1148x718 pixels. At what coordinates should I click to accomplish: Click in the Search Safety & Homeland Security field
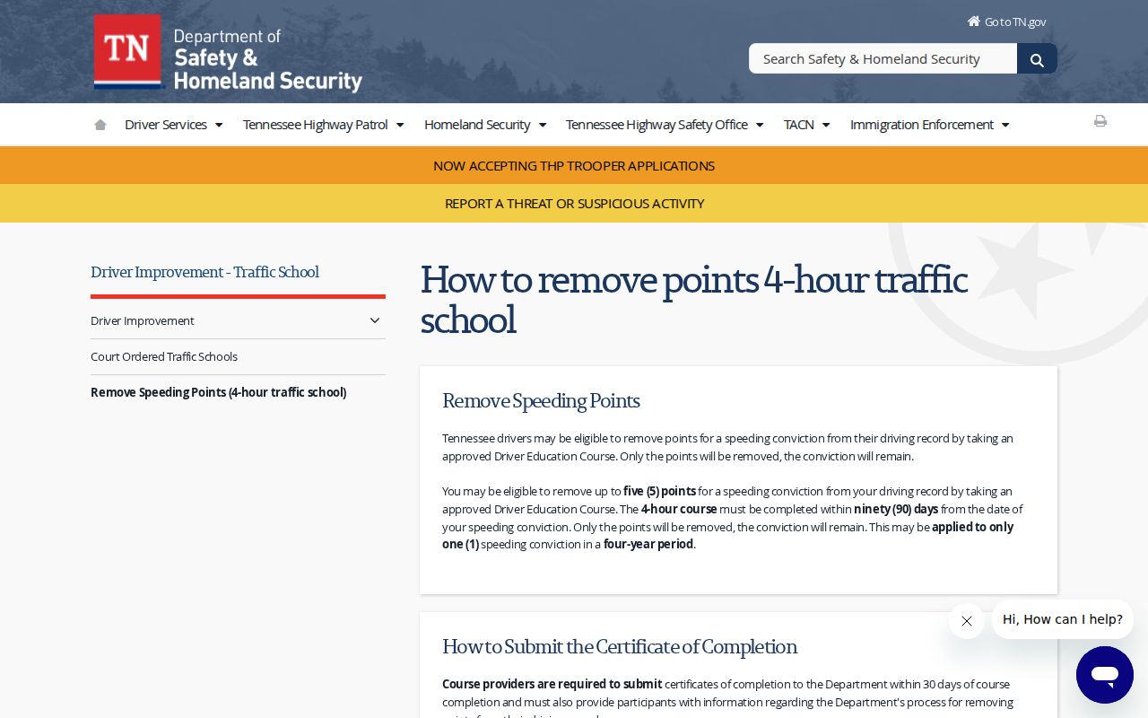[883, 59]
